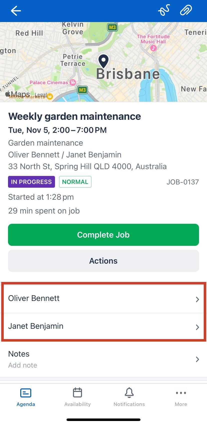Image resolution: width=207 pixels, height=425 pixels.
Task: Tap the IN PROGRESS status badge
Action: (31, 182)
